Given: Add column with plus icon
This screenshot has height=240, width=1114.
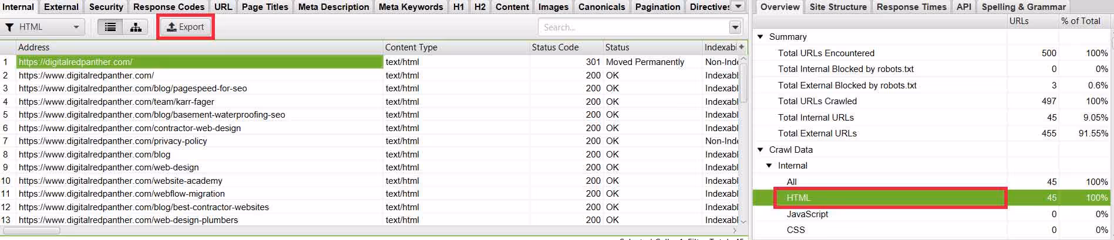Looking at the screenshot, I should (741, 47).
